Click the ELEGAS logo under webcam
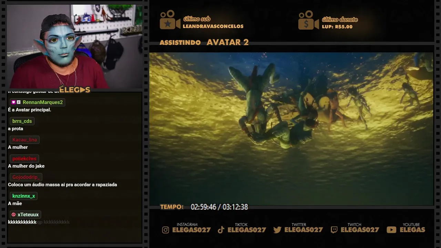The height and width of the screenshot is (248, 441). point(74,90)
